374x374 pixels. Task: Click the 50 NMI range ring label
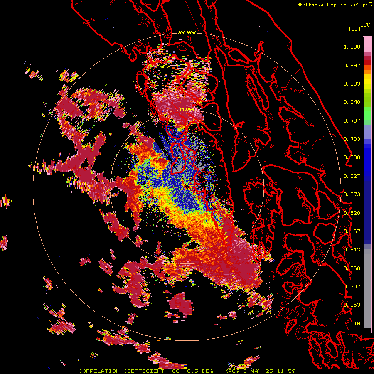[187, 110]
